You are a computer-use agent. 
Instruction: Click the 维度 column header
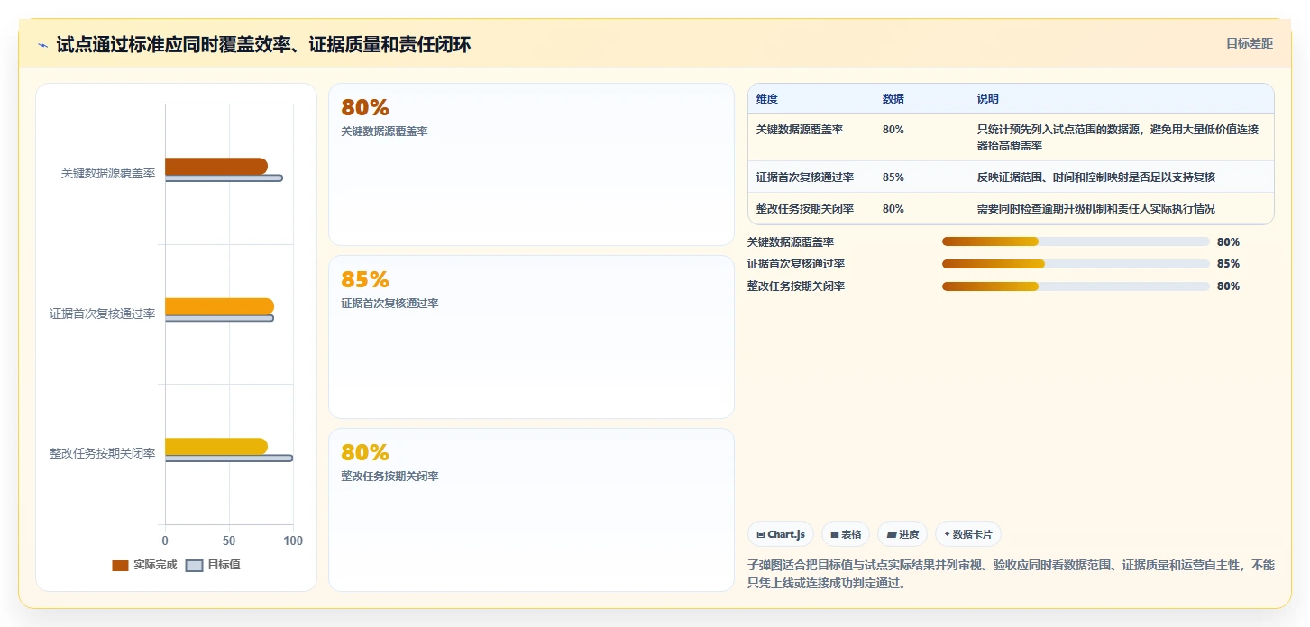point(767,98)
